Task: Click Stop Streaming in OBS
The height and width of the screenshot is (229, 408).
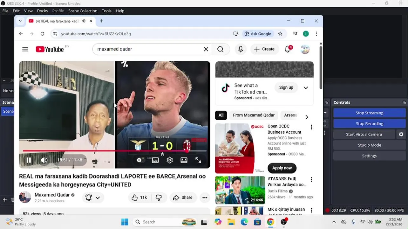Action: pos(369,113)
